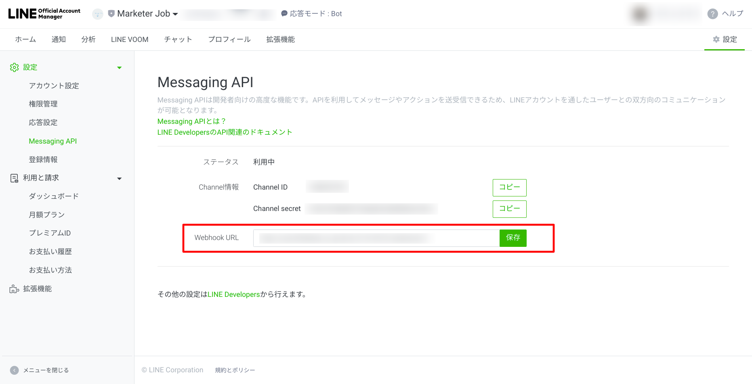The height and width of the screenshot is (384, 752).
Task: Collapse the 利用と請求 section arrow
Action: [119, 179]
